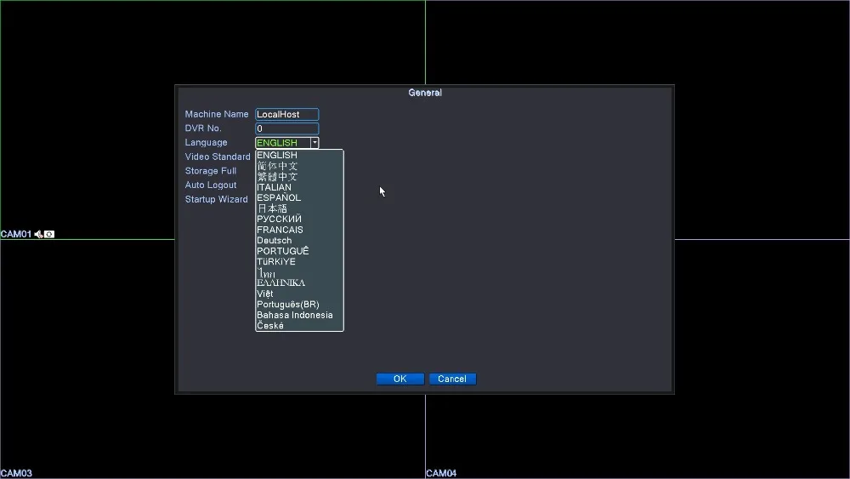Select Việt language option
The height and width of the screenshot is (479, 850).
(265, 294)
